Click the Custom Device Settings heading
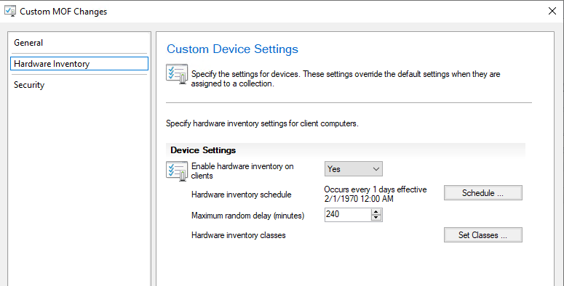 [x=232, y=49]
